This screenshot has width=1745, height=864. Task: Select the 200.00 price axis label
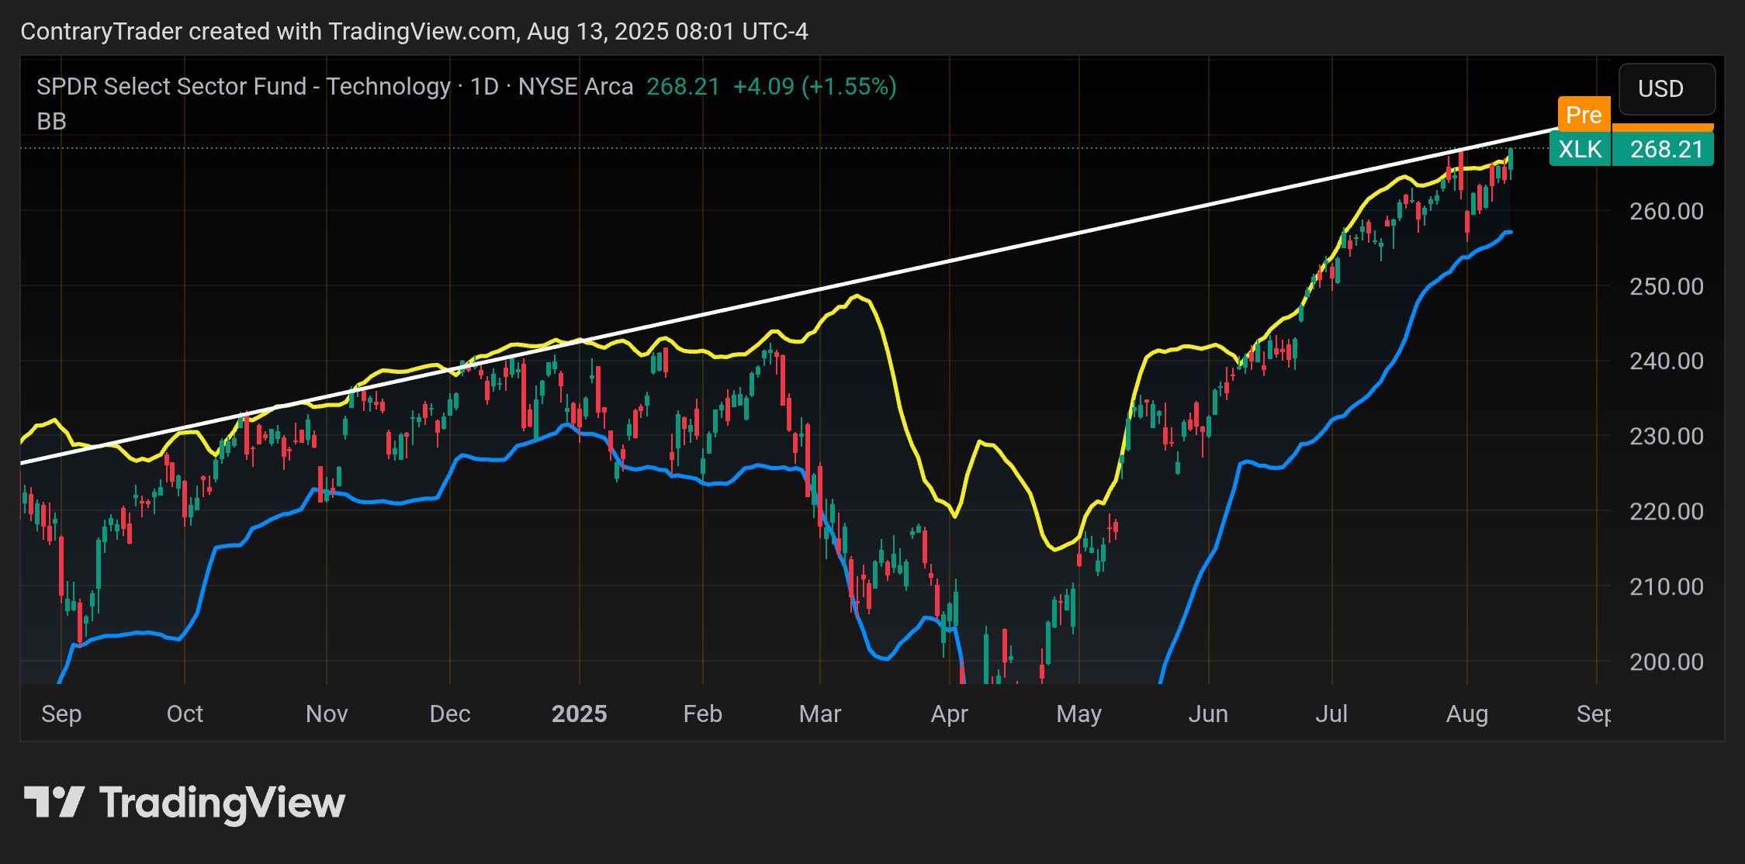pos(1666,662)
